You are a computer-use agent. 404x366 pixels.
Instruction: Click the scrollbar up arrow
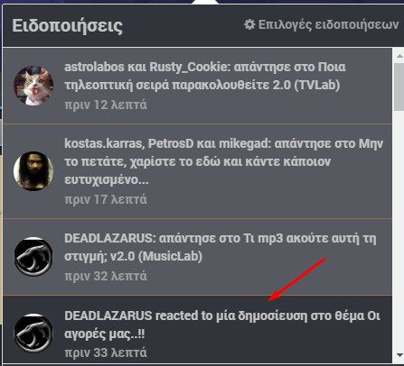pos(399,56)
